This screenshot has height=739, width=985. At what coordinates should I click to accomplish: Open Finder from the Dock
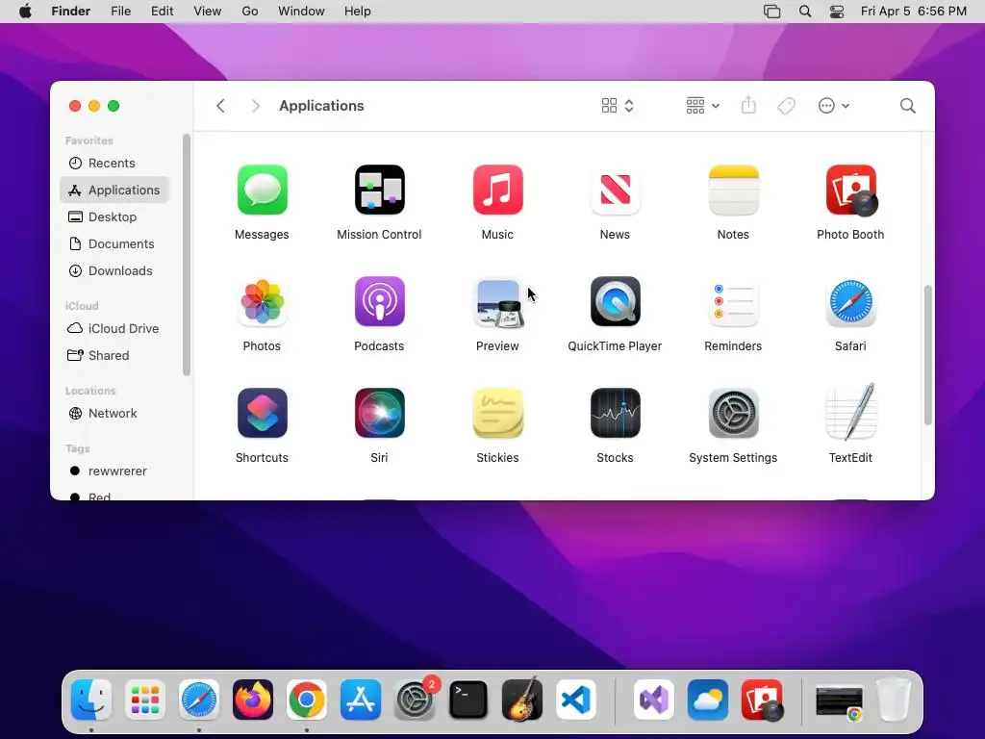pos(91,700)
